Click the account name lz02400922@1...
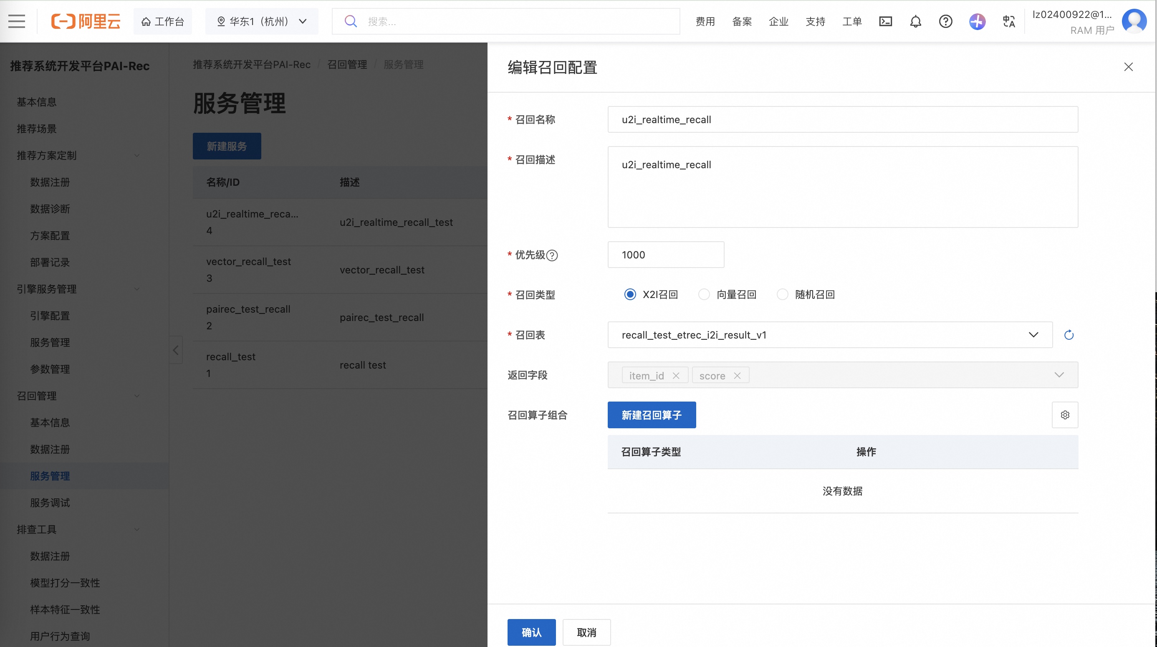1157x647 pixels. [1072, 14]
